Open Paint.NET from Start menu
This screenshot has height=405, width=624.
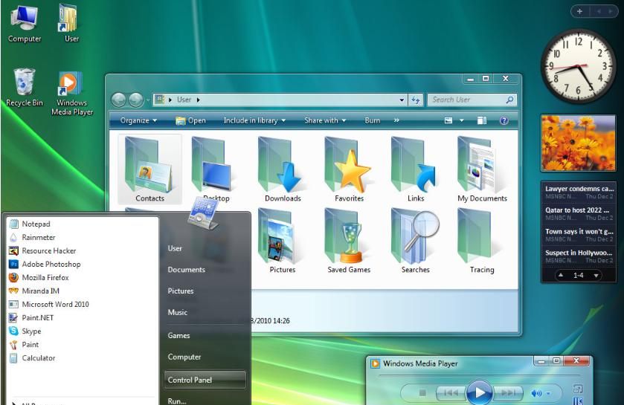(83, 317)
